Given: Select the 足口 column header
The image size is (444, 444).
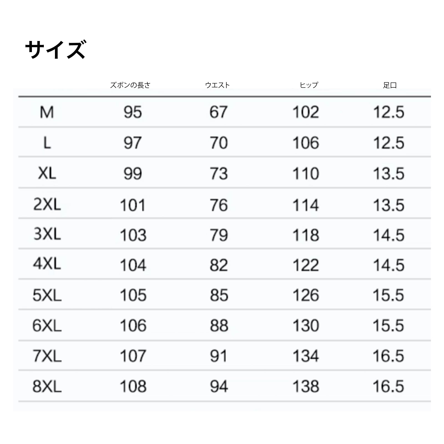Looking at the screenshot, I should [x=390, y=85].
